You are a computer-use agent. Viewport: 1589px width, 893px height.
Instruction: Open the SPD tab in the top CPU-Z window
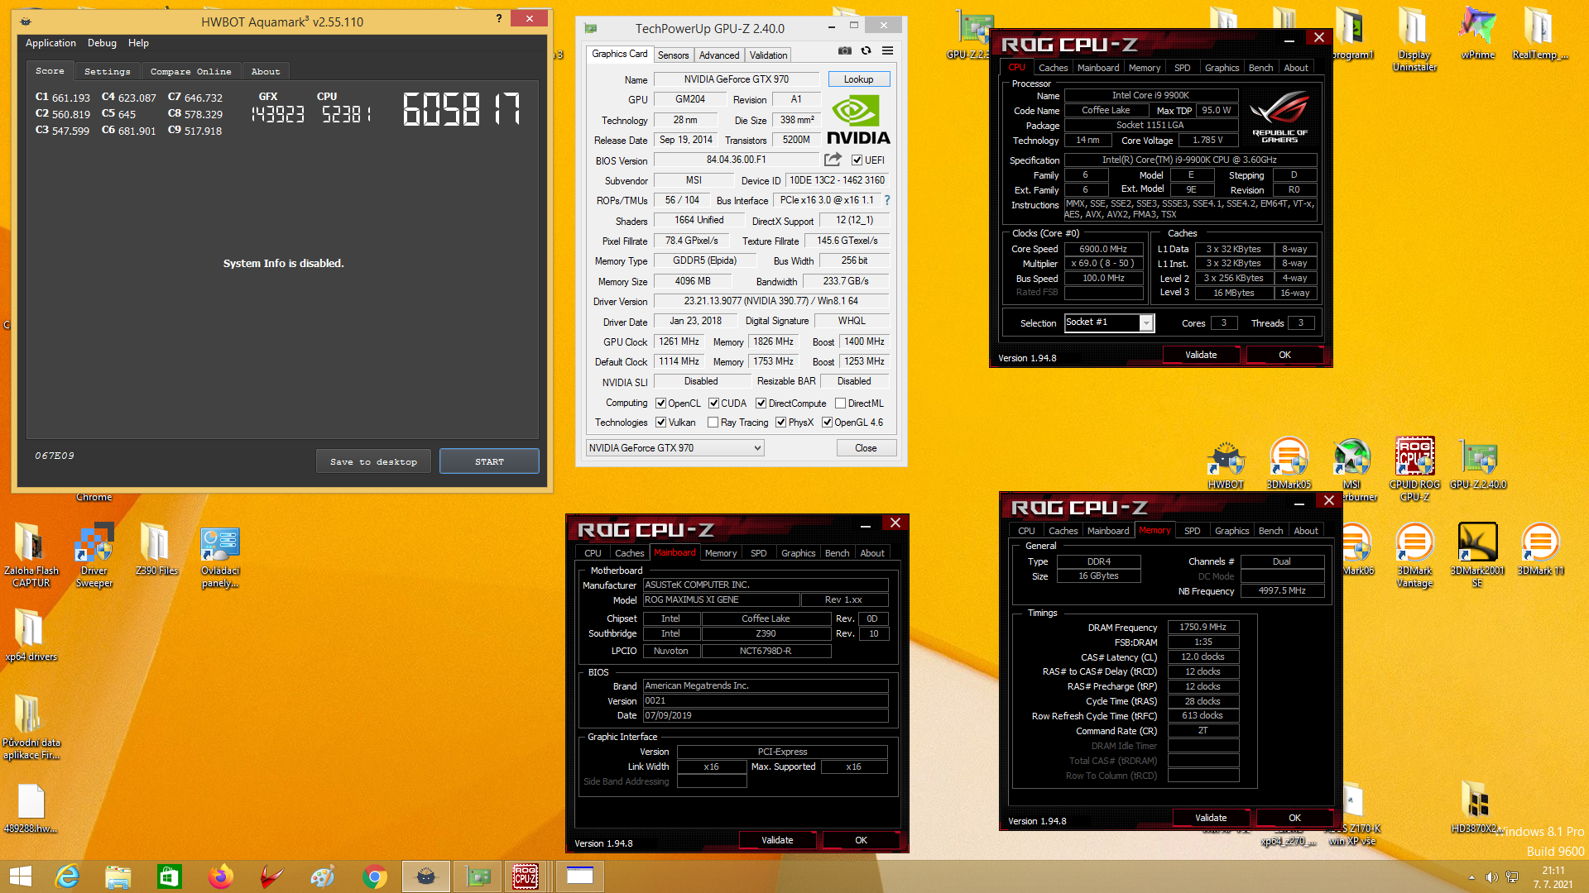click(x=1182, y=68)
